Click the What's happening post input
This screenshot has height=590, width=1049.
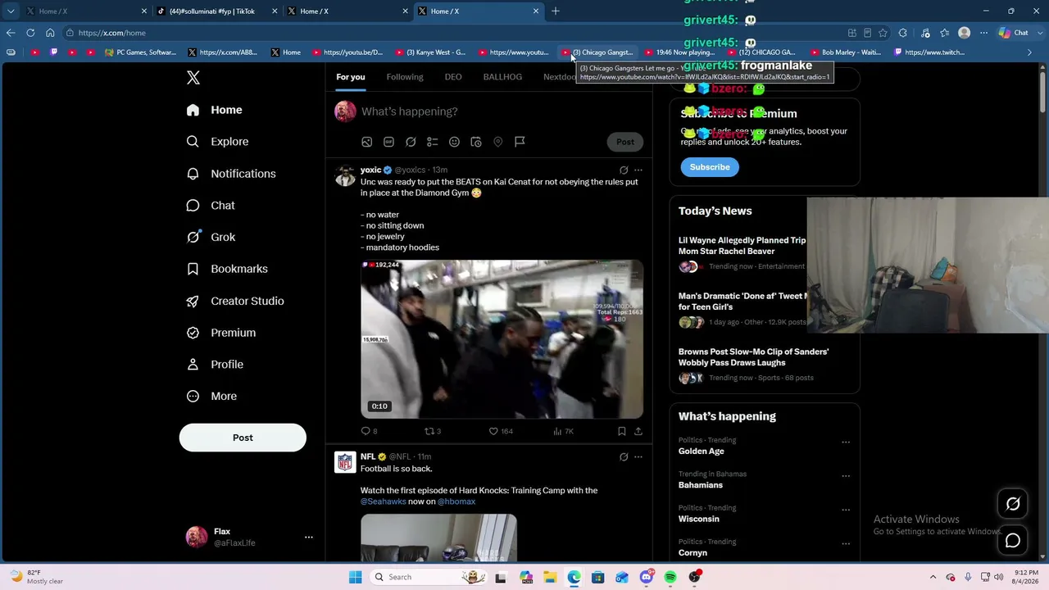410,111
